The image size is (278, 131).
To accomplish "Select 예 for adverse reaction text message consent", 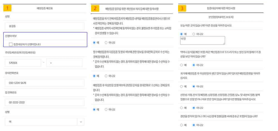I will pyautogui.click(x=94, y=109).
